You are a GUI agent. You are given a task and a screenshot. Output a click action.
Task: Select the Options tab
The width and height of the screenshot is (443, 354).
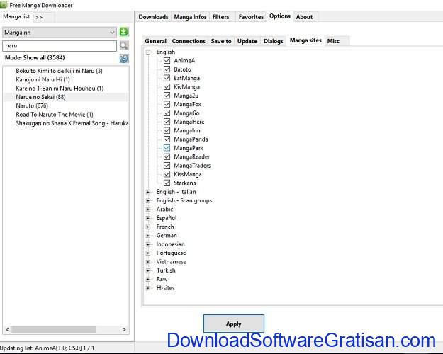tap(280, 16)
